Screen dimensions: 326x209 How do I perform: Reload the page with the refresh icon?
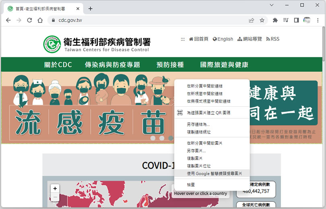pos(29,20)
